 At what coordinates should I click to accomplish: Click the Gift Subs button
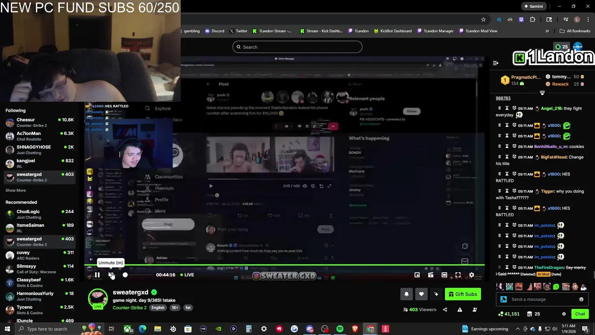coord(463,294)
